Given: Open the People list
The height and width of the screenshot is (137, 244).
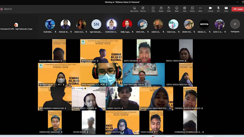Looking at the screenshot, I should click(161, 9).
